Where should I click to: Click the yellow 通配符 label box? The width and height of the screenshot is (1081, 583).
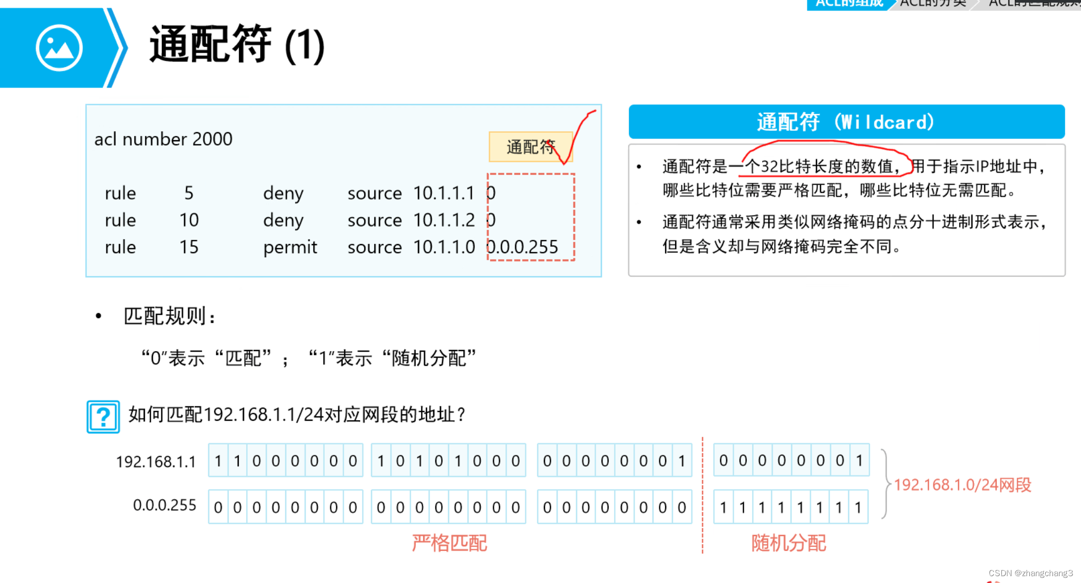[530, 147]
